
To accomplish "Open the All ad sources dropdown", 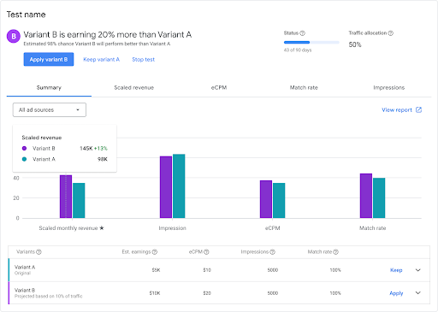I will pos(50,109).
